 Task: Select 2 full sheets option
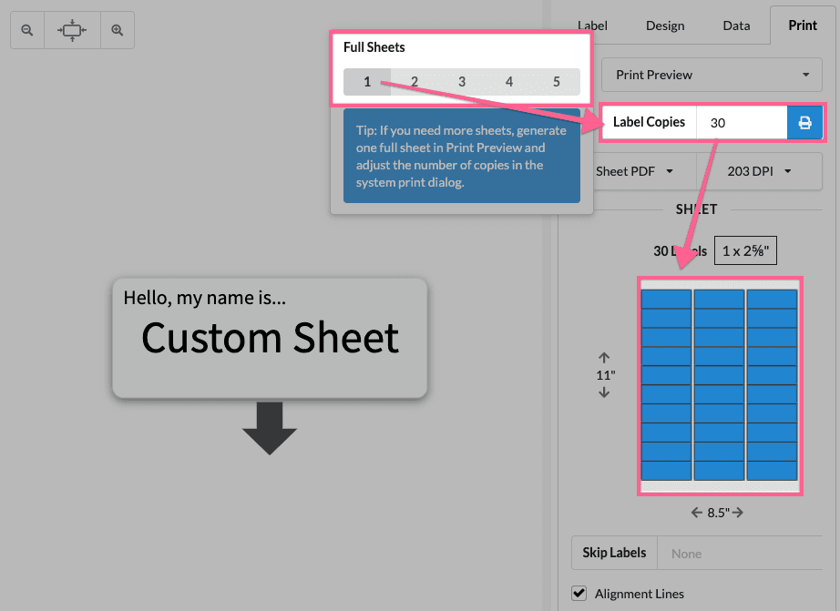click(415, 82)
